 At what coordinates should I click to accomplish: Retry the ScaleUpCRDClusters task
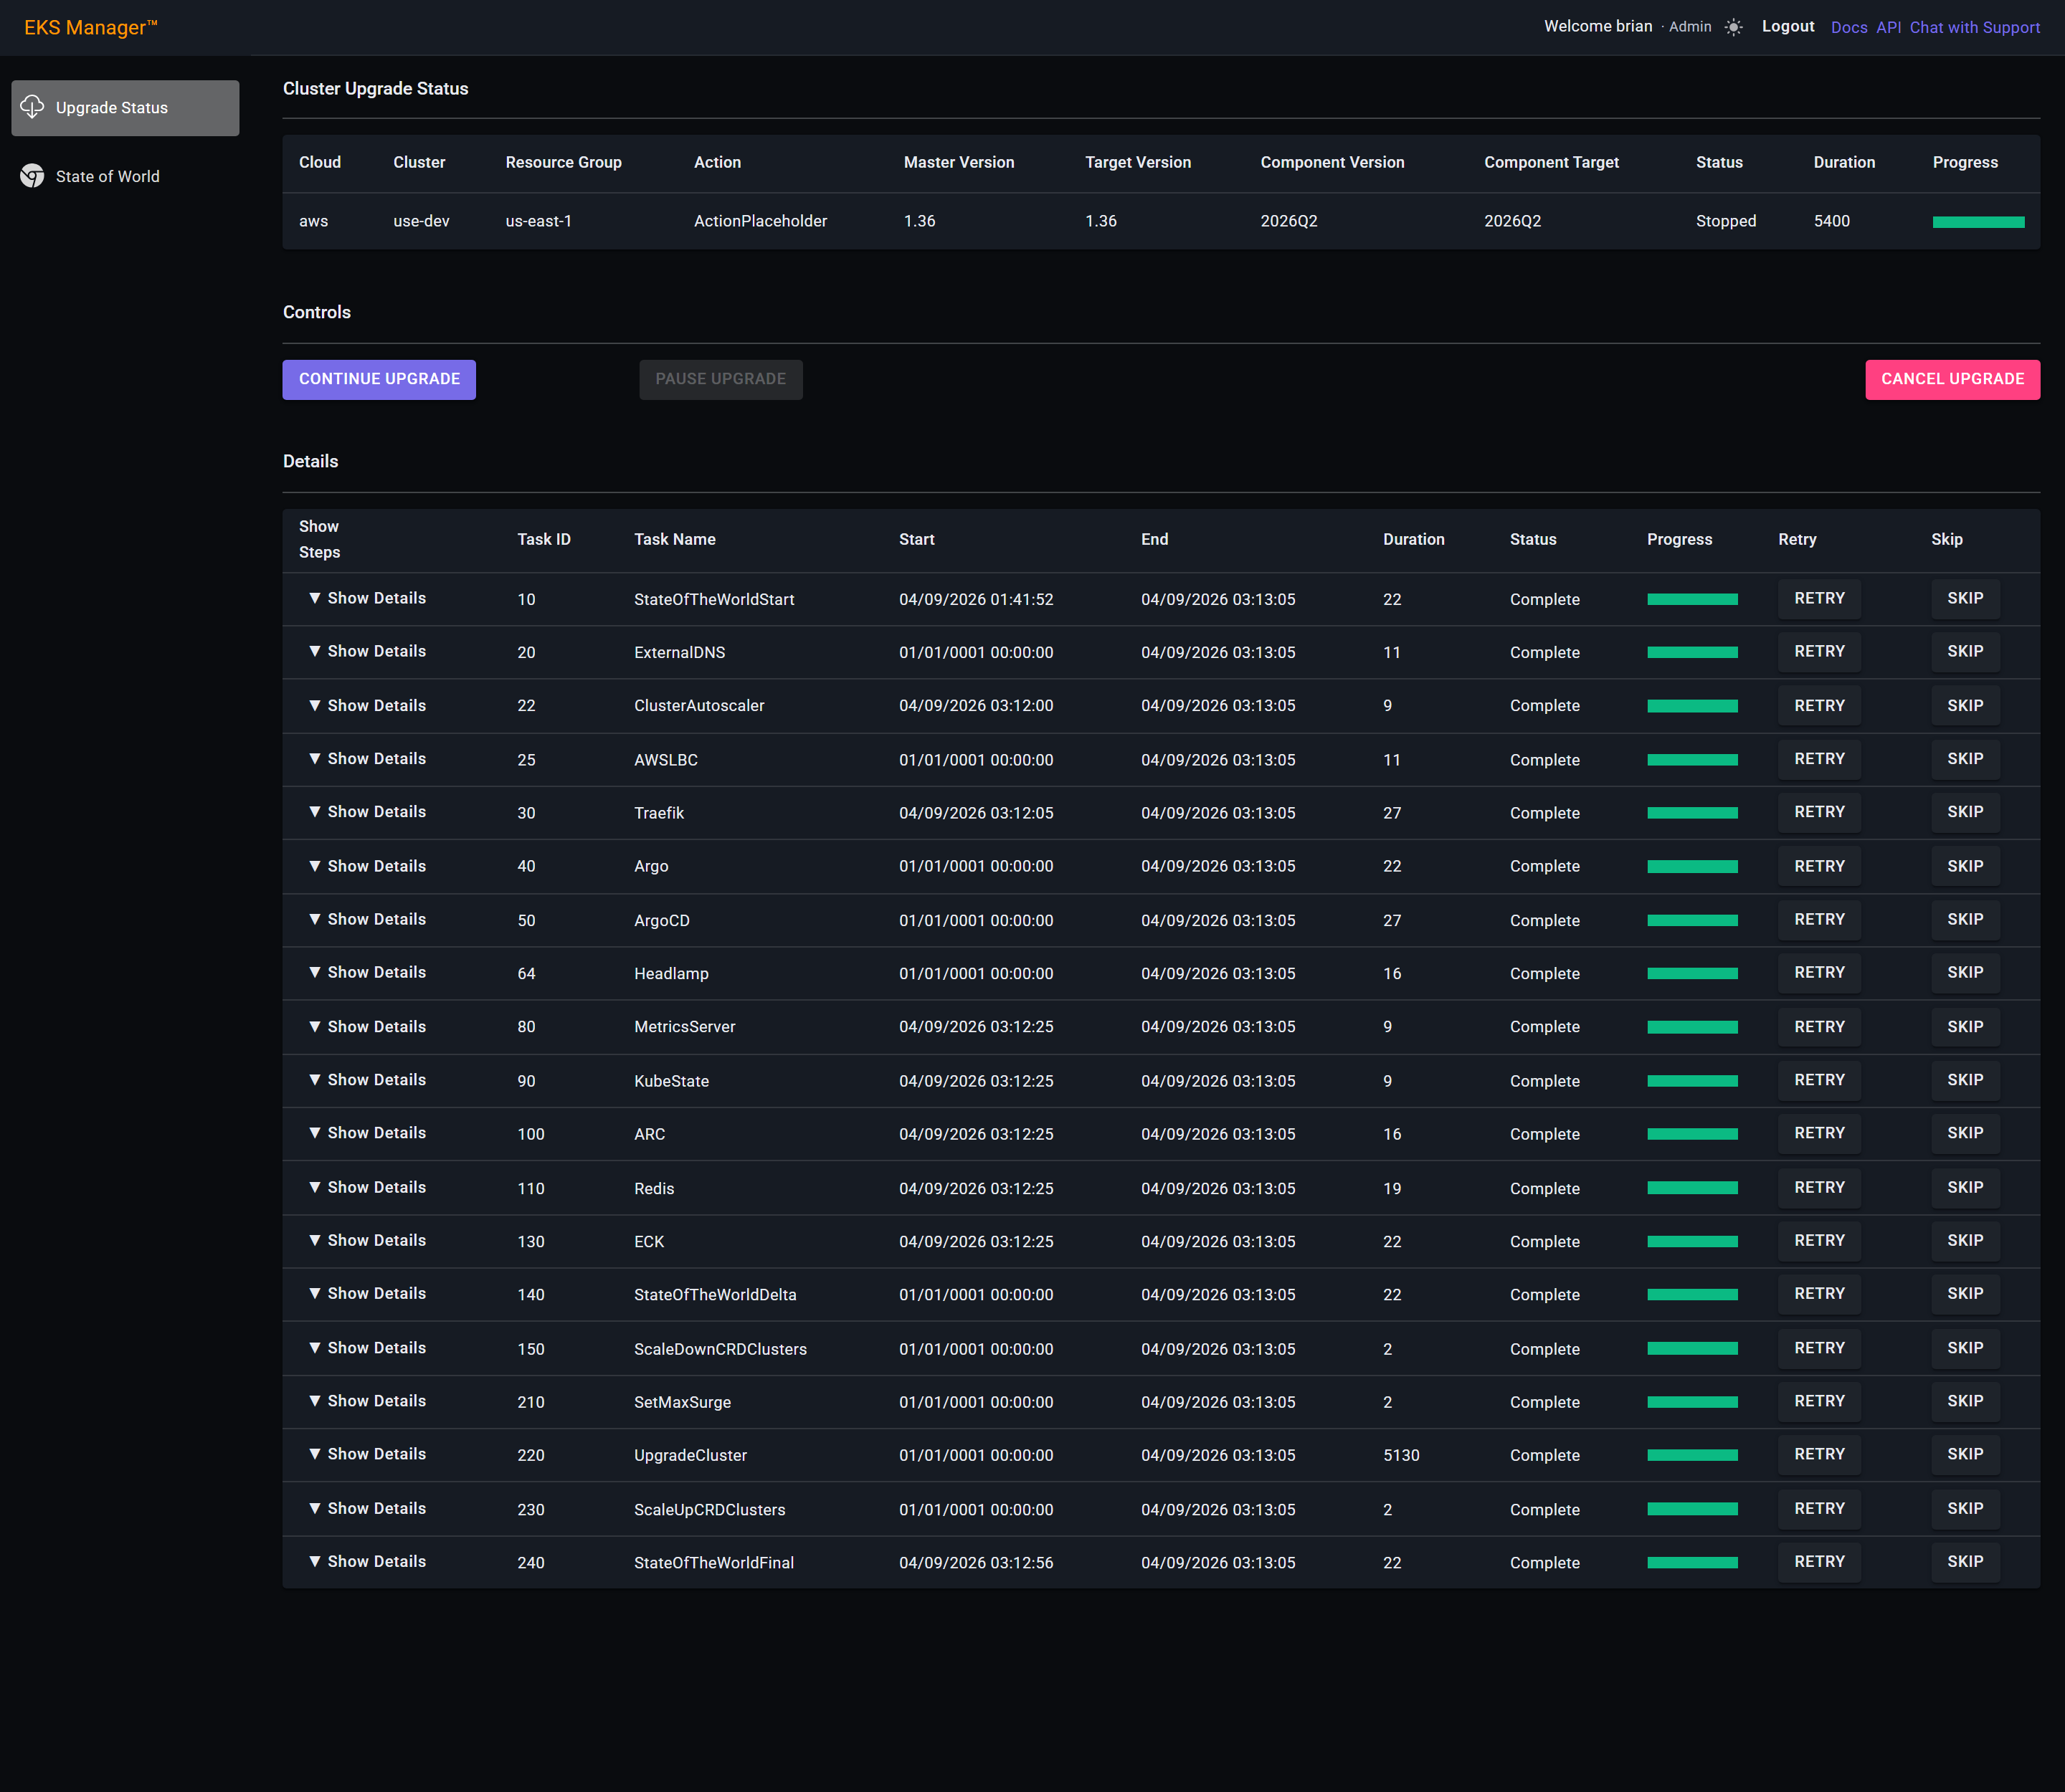(x=1819, y=1508)
